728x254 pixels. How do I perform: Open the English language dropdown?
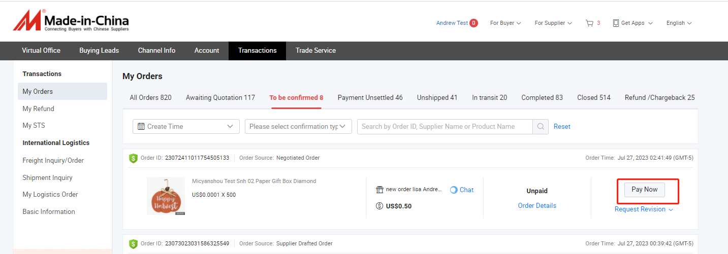[x=679, y=23]
